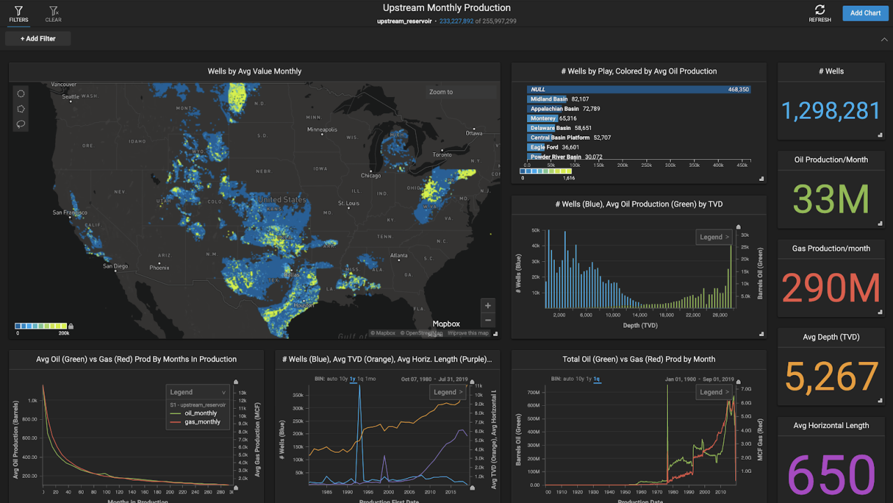
Task: Switch binning to 1q on the Wells TVD chart
Action: [x=360, y=377]
